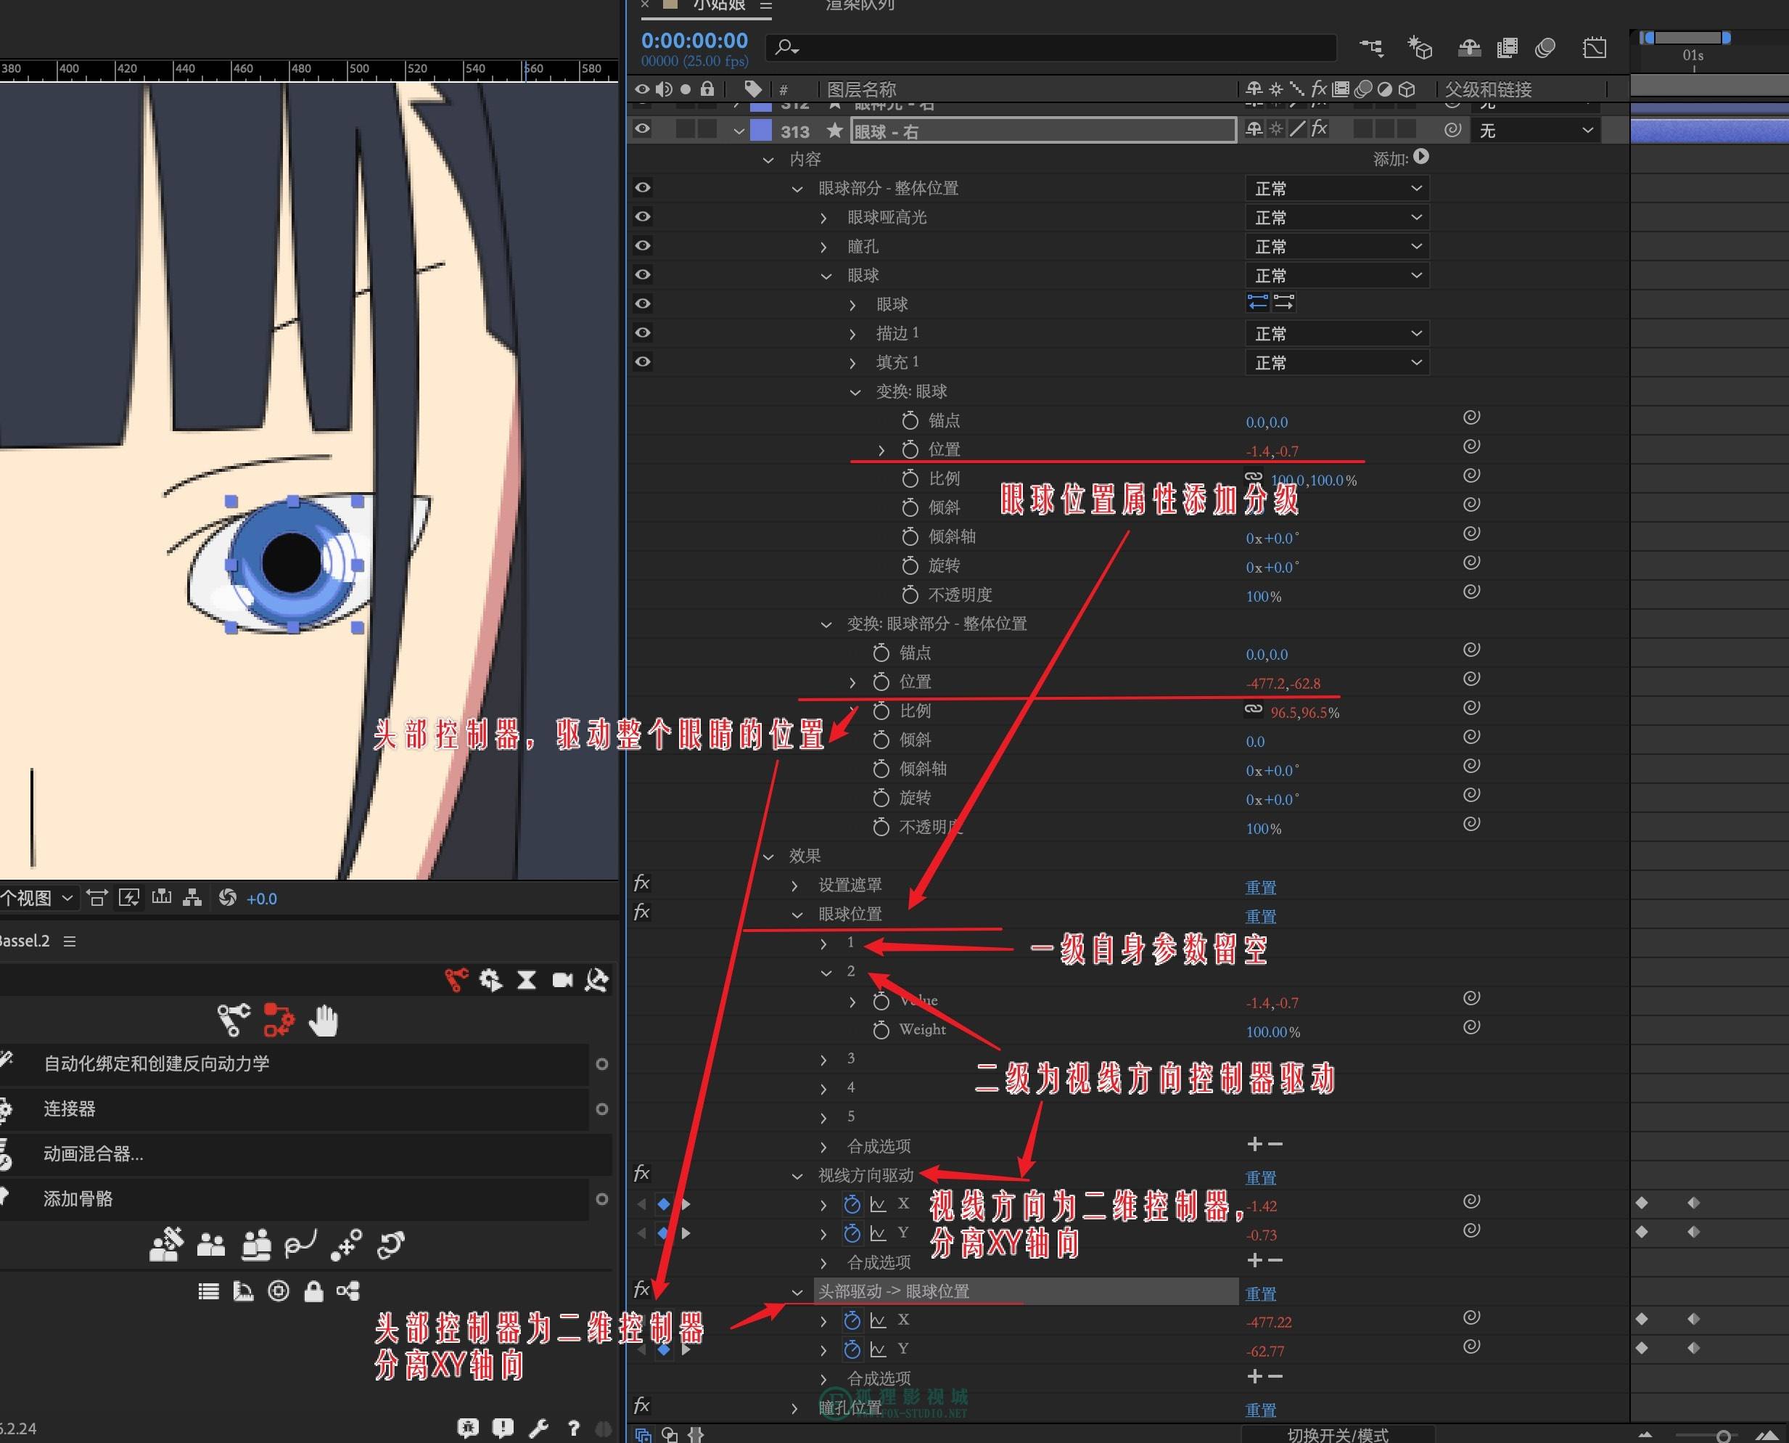Click the composition mini-flowchart icon
Screen dimensions: 1789x1443
[1371, 48]
